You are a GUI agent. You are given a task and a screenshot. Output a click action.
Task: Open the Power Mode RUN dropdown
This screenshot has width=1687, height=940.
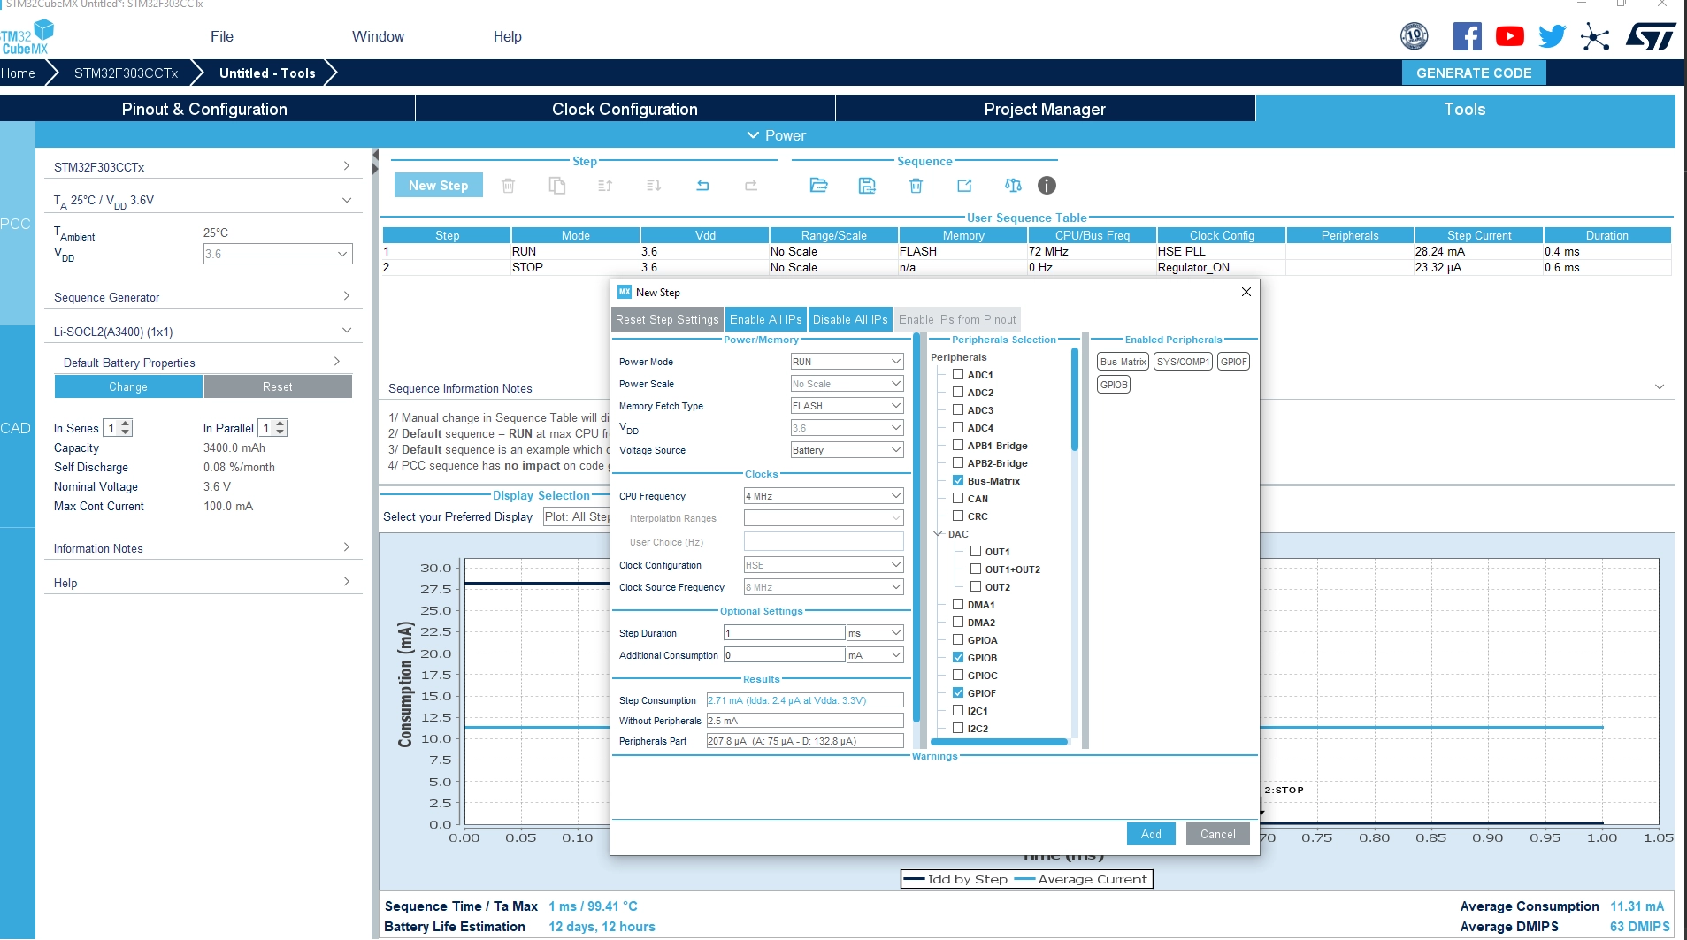click(x=847, y=362)
